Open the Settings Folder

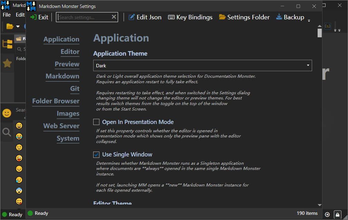click(x=244, y=17)
